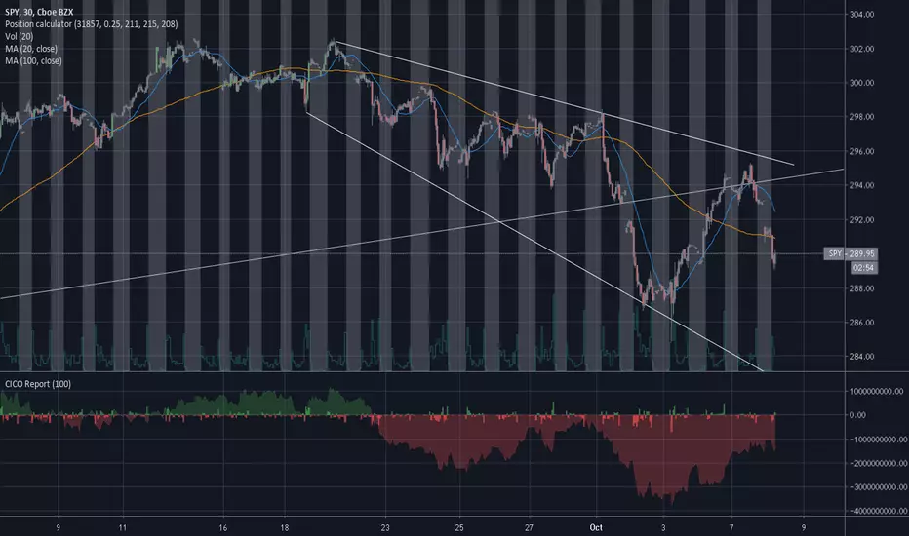Select the 'CICO Report (100)' pane label
This screenshot has height=536, width=909.
click(38, 384)
